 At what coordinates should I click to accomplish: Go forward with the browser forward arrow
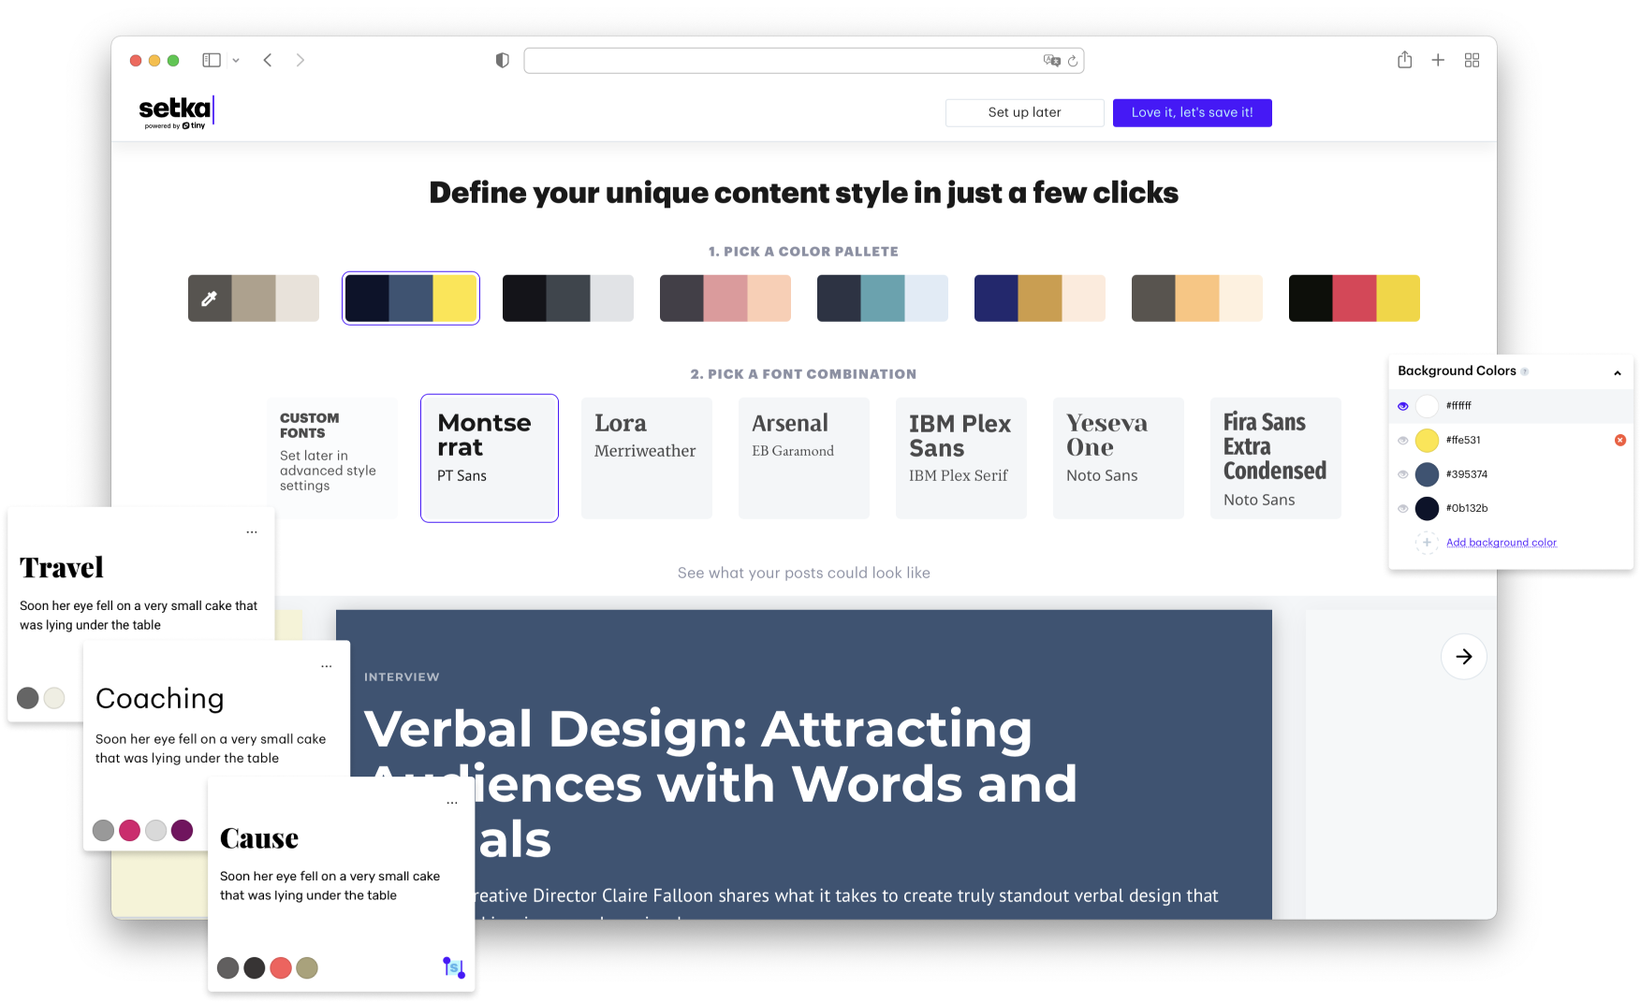coord(300,60)
